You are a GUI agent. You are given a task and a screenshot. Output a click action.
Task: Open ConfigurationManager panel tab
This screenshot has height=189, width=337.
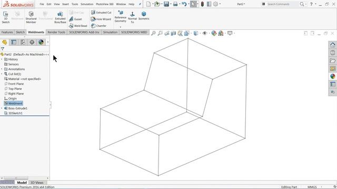23,42
